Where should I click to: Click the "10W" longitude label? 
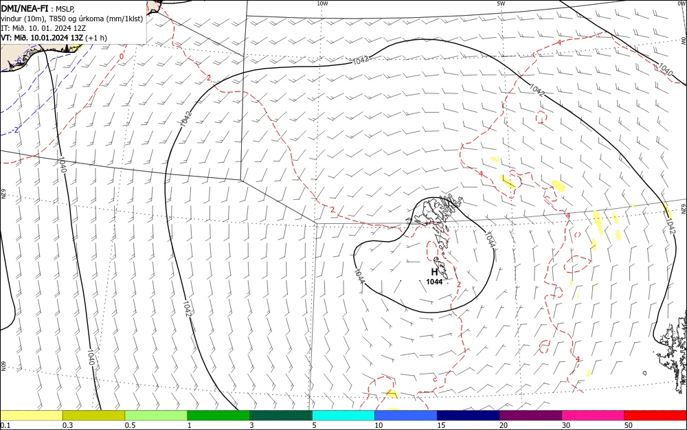coord(322,3)
